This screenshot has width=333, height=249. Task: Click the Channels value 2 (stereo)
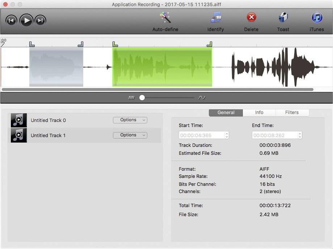270,192
